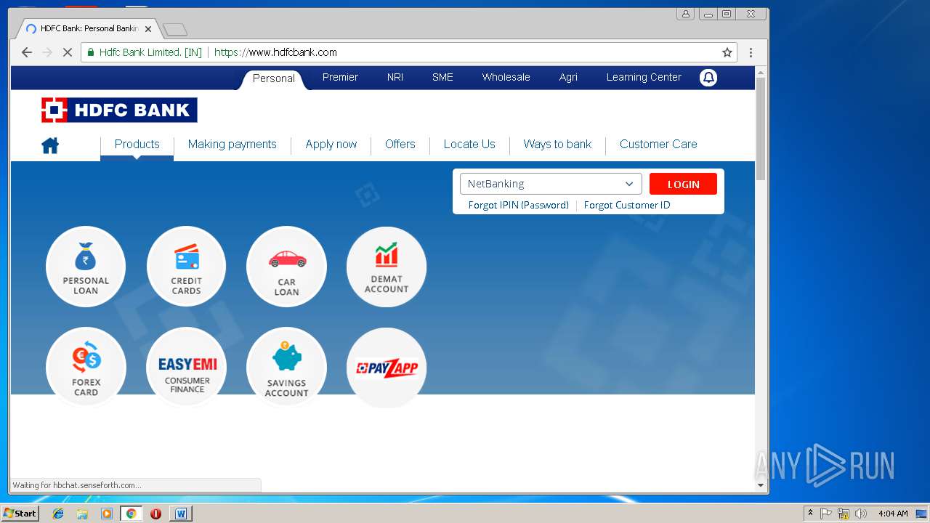Open the Chrome user profile icon

tap(685, 14)
